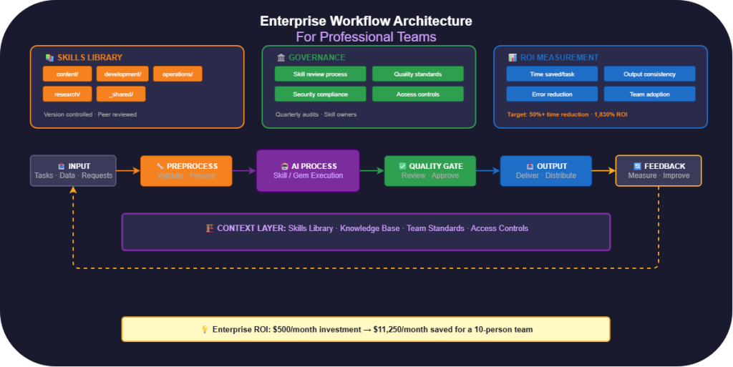Click the Skill review process box

320,74
